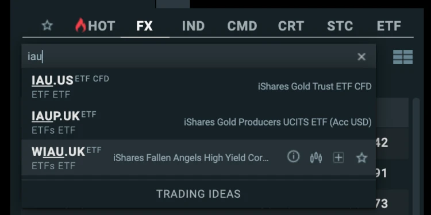This screenshot has width=431, height=215.
Task: Select the ETF tab
Action: 388,26
